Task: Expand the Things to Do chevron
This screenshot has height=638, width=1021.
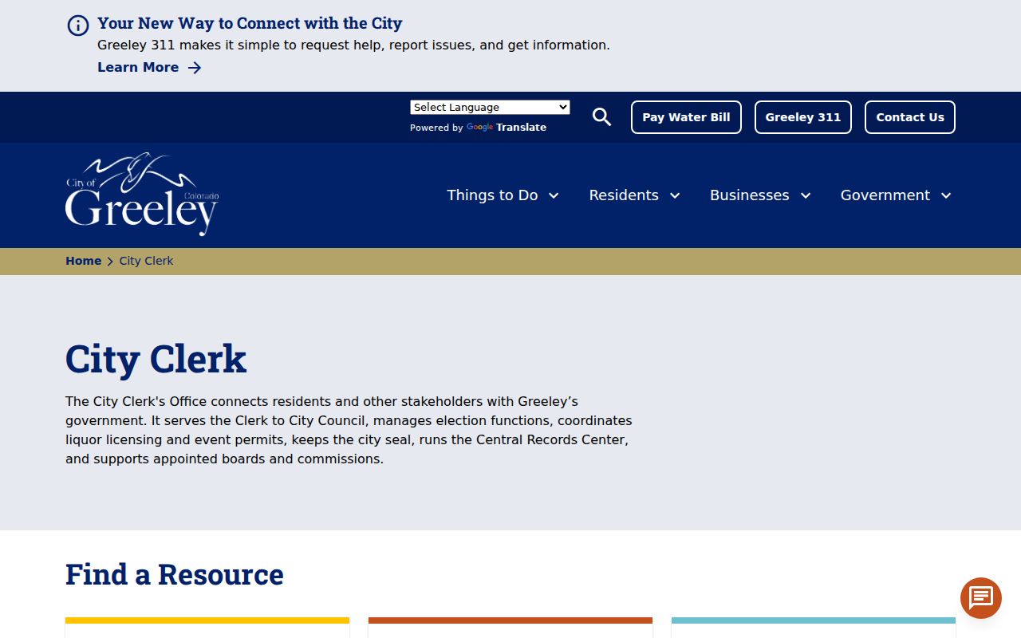Action: click(x=554, y=196)
